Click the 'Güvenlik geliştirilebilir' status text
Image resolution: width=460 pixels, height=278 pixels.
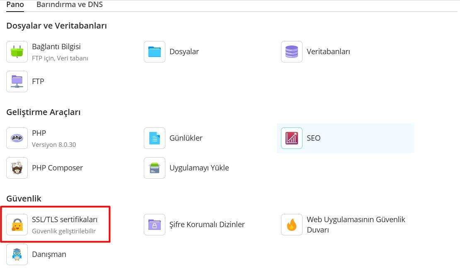pyautogui.click(x=64, y=231)
